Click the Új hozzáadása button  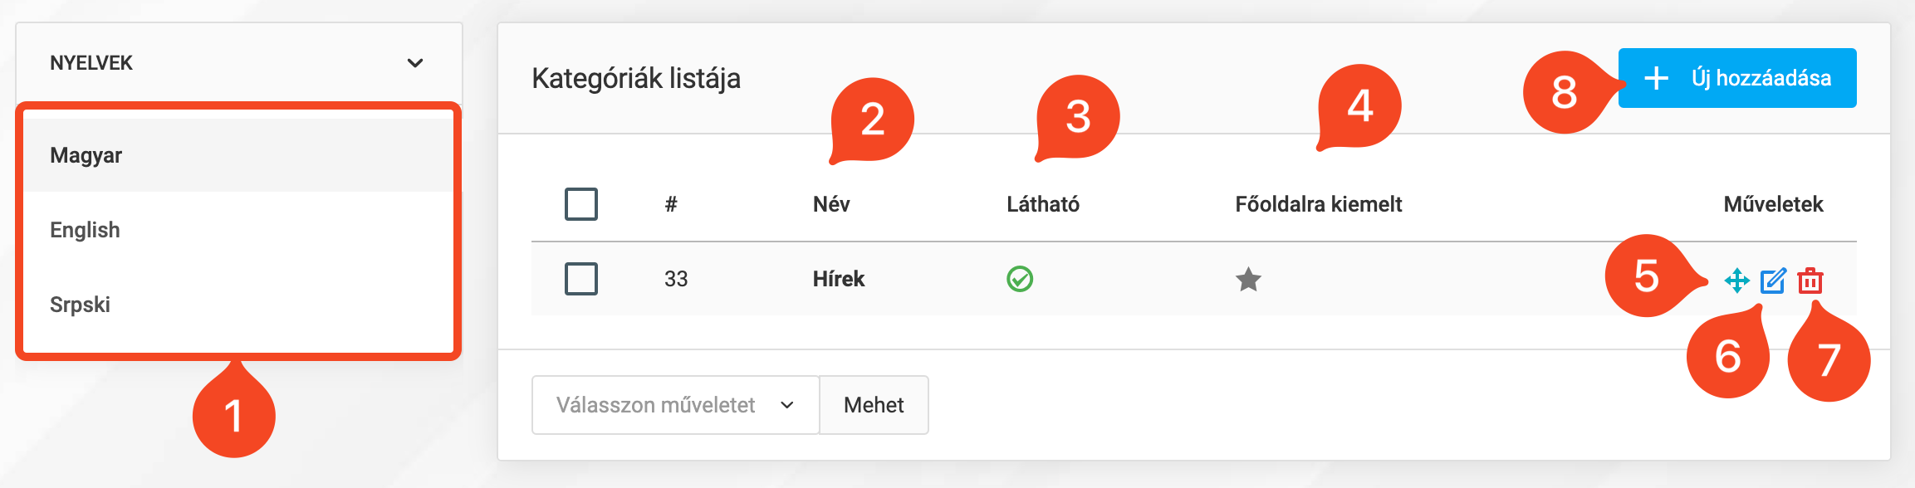[1736, 77]
